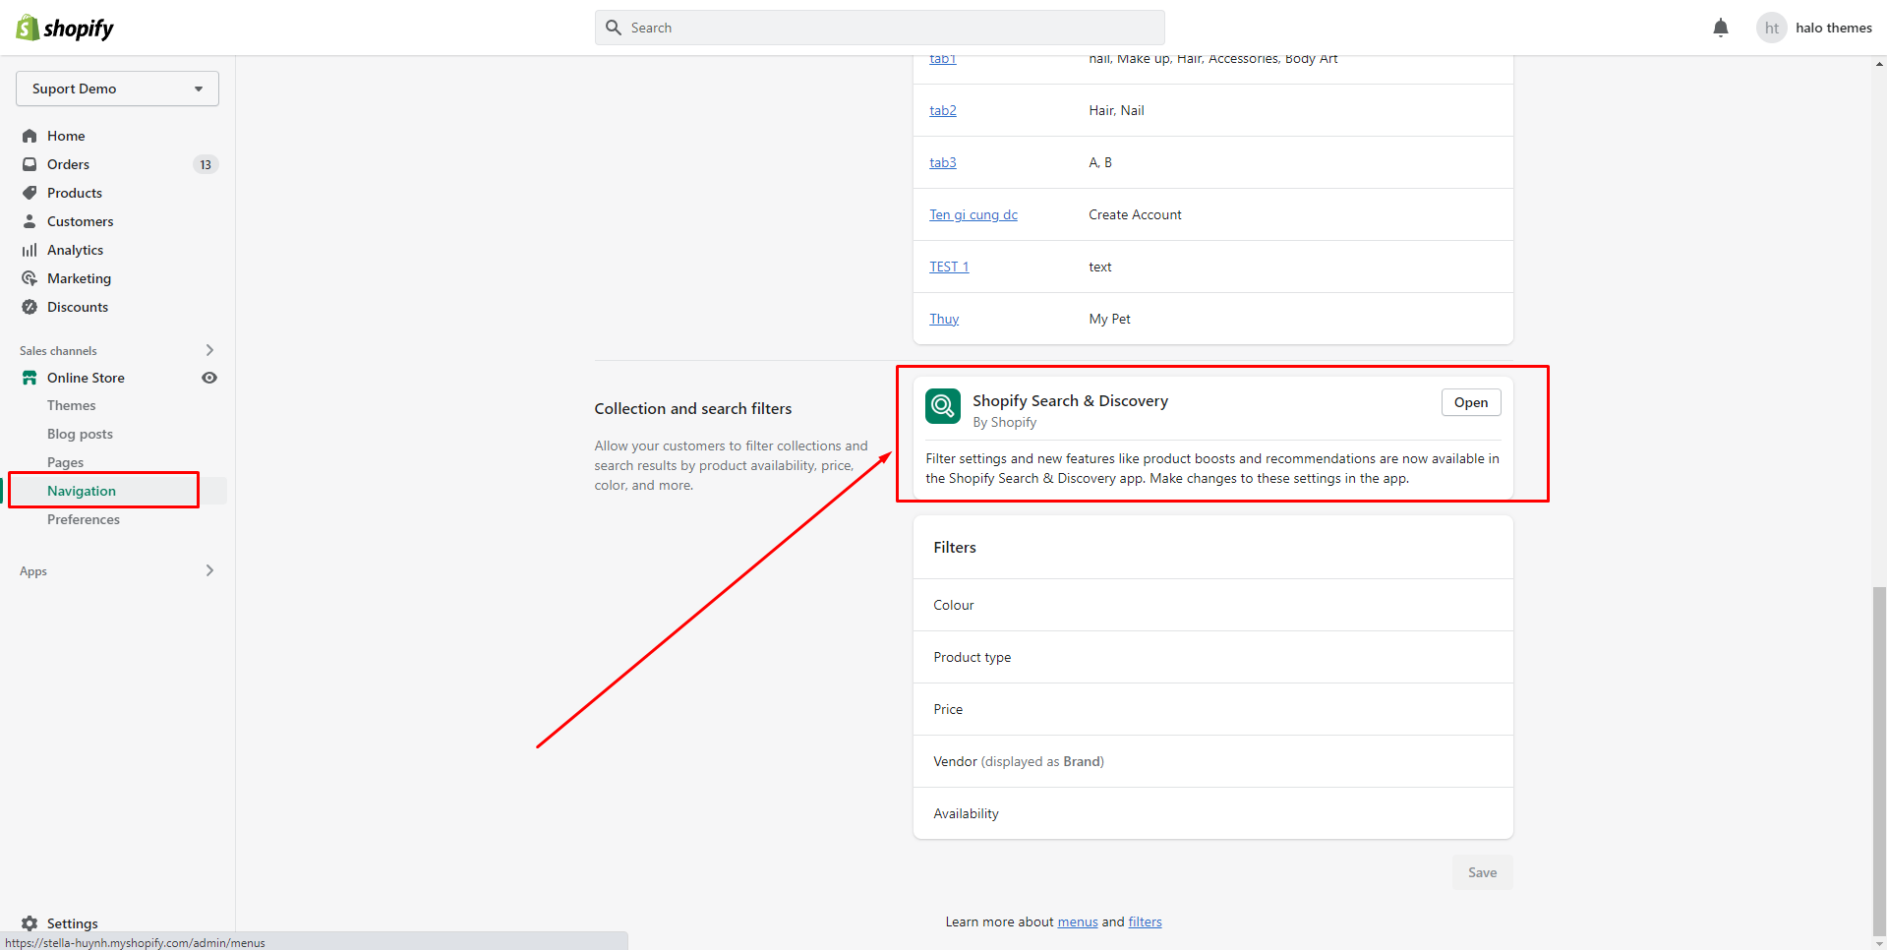Expand the Apps section chevron
1887x950 pixels.
209,570
